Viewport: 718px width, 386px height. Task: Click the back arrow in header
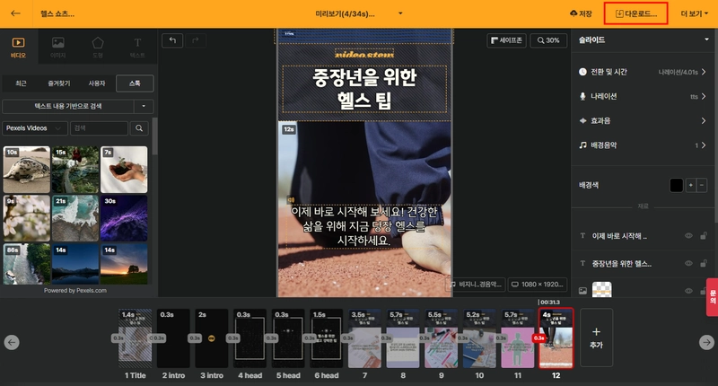tap(15, 13)
